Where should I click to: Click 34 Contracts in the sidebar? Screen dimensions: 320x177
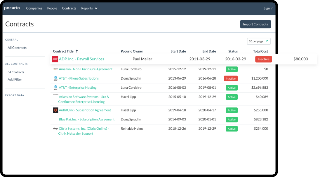pyautogui.click(x=16, y=72)
